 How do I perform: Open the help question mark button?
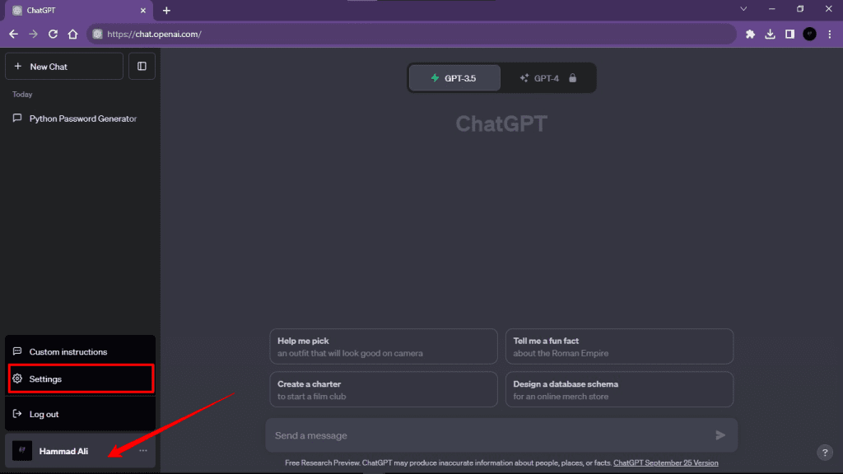click(x=825, y=453)
